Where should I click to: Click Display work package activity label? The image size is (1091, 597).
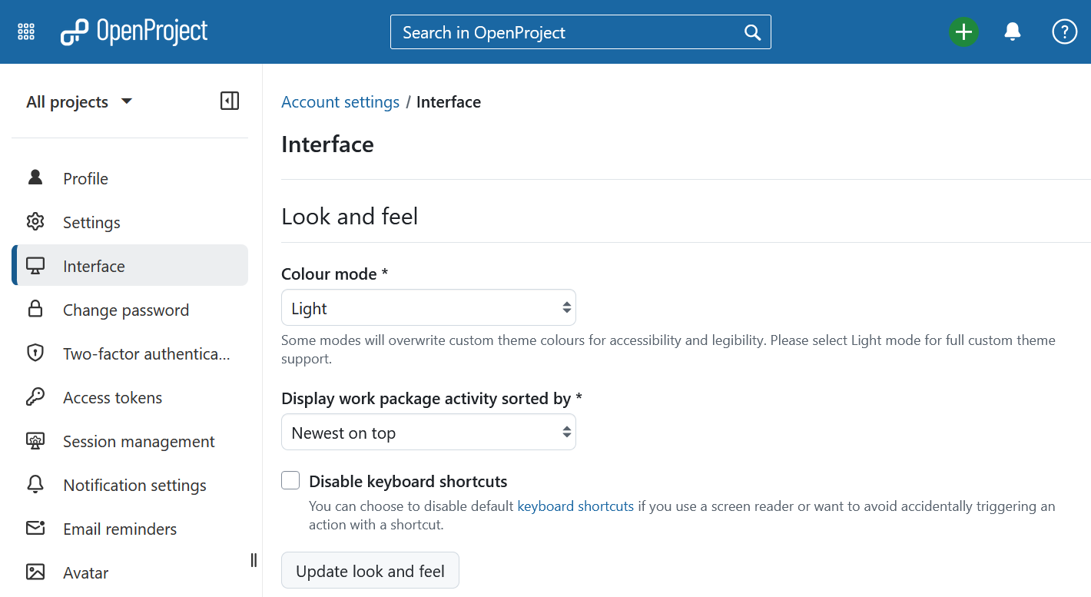pos(432,398)
